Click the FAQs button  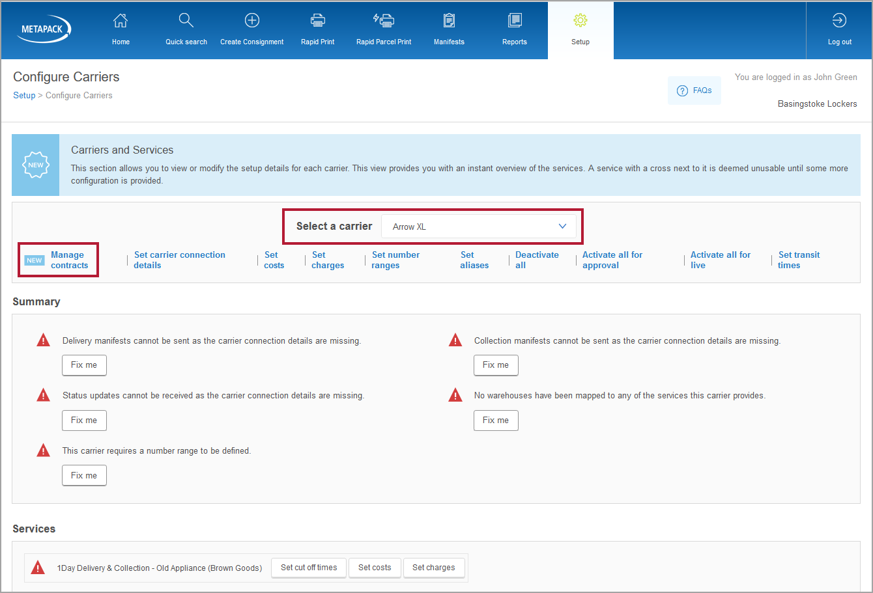[x=694, y=90]
